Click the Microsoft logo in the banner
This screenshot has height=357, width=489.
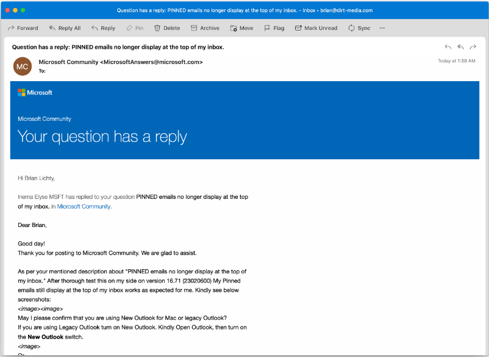click(35, 92)
